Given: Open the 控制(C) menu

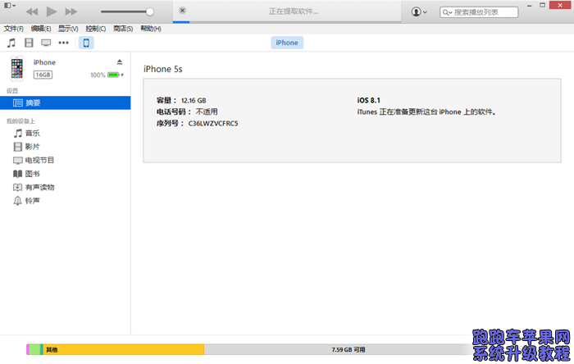Looking at the screenshot, I should click(96, 29).
